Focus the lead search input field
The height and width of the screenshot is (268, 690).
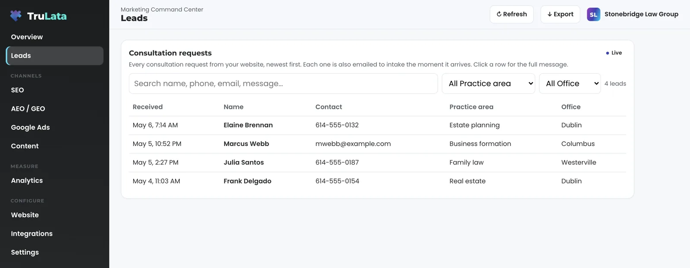283,84
